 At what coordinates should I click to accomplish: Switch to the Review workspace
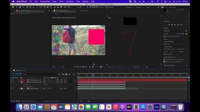tap(138, 7)
